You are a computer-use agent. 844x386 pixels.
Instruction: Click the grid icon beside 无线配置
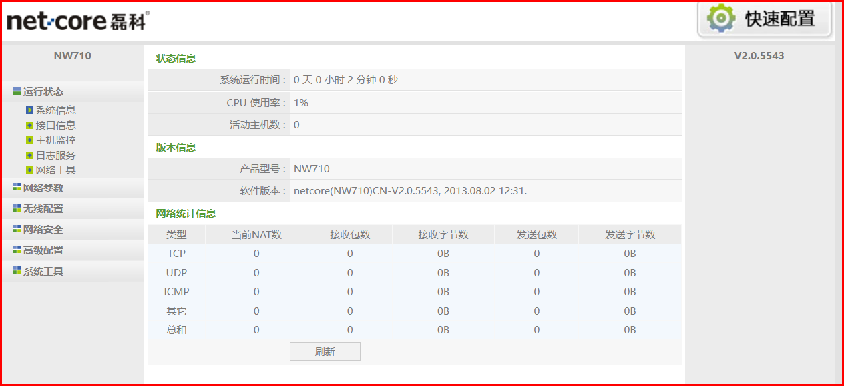click(x=17, y=208)
